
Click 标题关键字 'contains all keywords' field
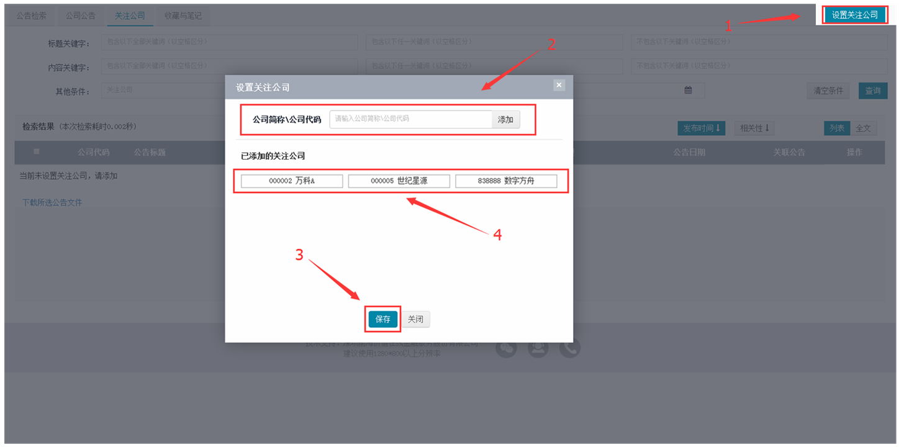point(230,42)
